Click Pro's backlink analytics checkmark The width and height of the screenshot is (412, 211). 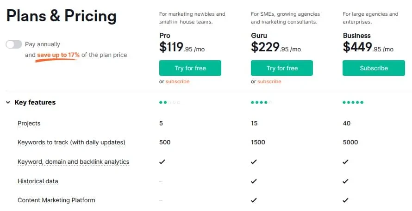click(162, 161)
